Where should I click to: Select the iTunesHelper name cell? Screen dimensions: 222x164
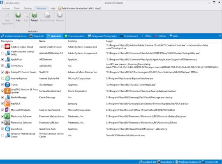click(x=46, y=85)
